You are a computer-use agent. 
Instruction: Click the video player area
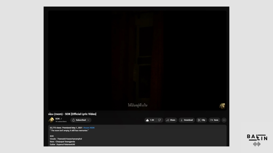tap(137, 60)
